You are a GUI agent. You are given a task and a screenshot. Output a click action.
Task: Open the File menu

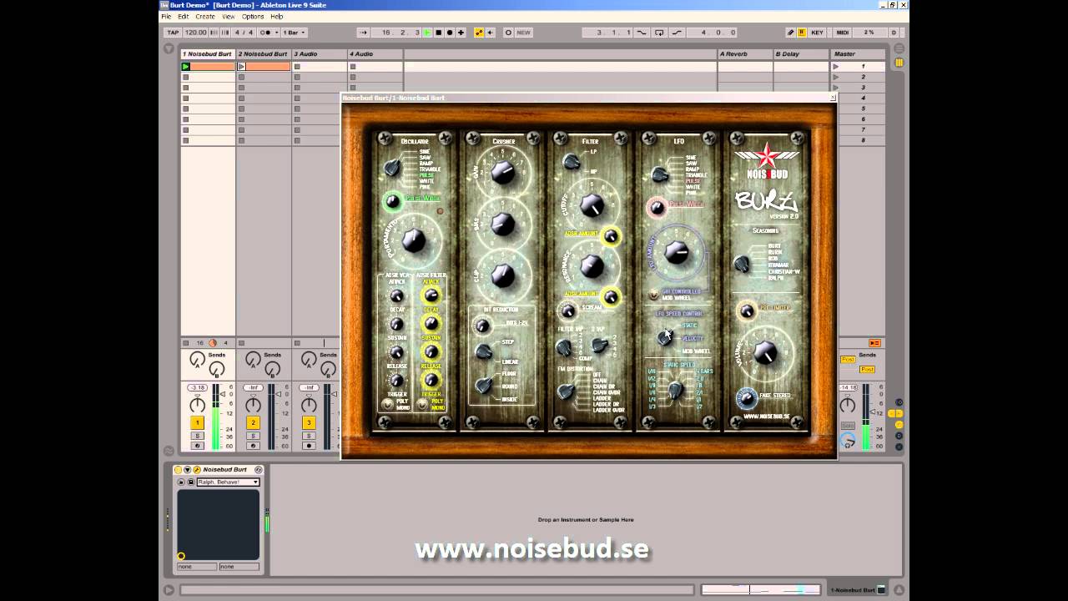[x=166, y=17]
